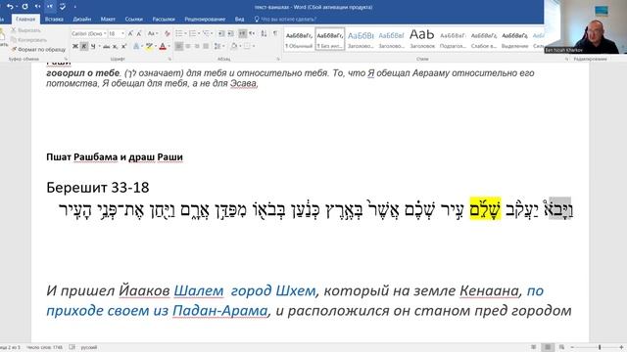
Task: Click the yellow text highlight color button
Action: [149, 47]
